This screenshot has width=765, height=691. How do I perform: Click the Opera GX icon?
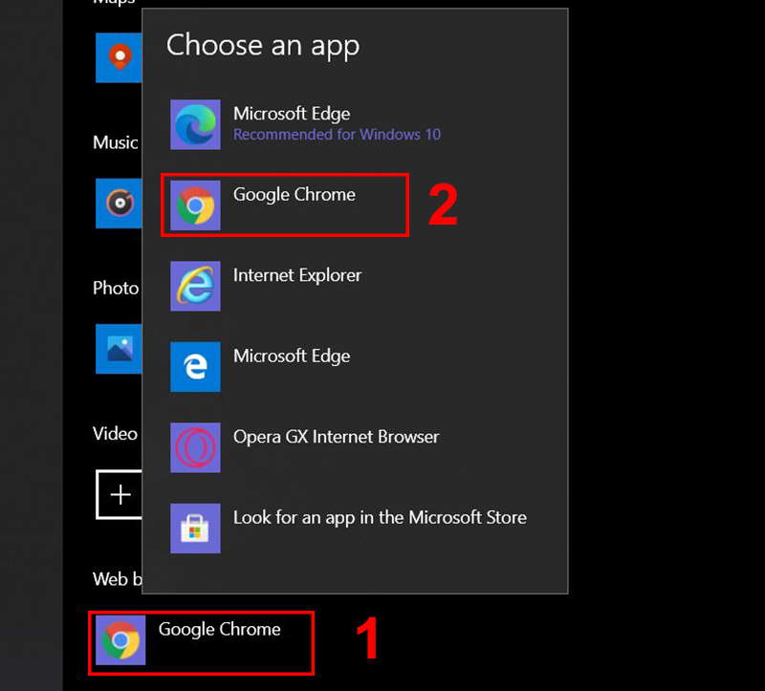(195, 447)
